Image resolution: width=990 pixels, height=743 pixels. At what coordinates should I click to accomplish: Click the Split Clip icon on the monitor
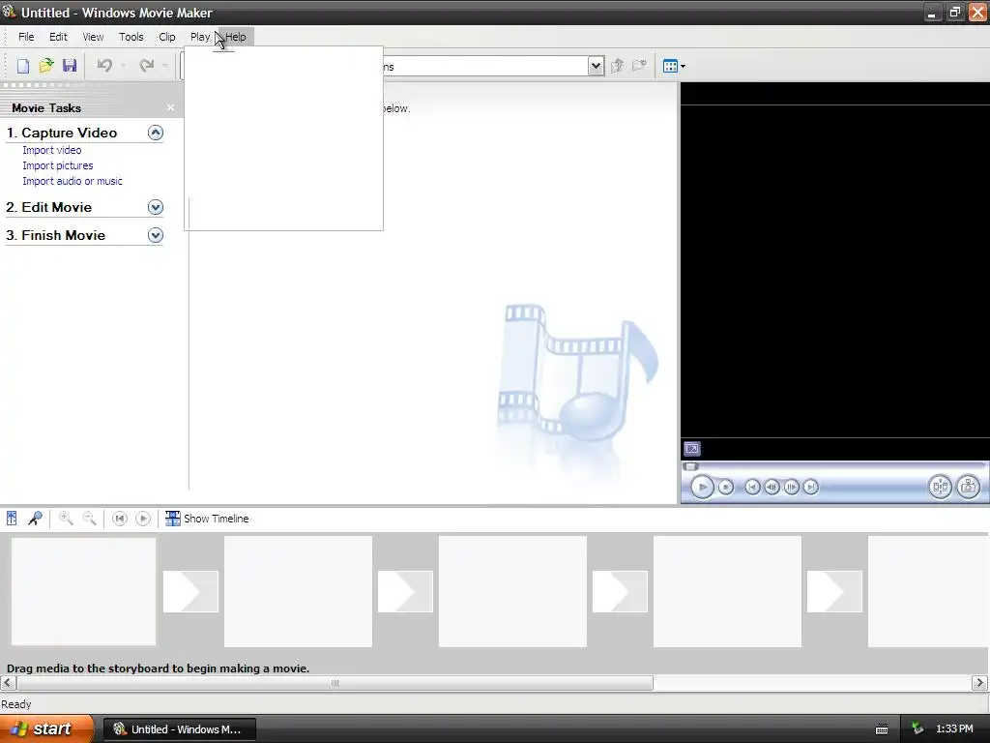pyautogui.click(x=940, y=487)
